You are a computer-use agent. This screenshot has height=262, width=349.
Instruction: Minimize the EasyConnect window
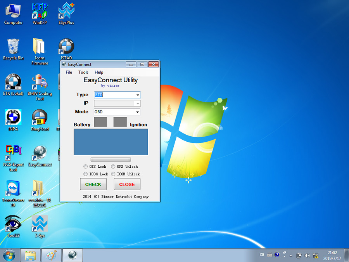coord(131,64)
